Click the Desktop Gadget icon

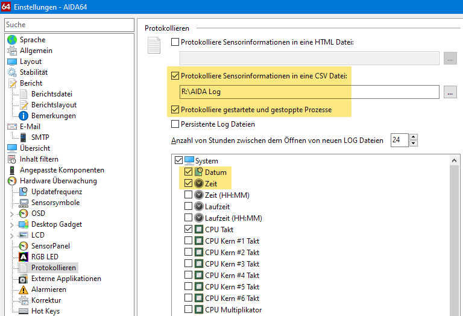pyautogui.click(x=24, y=224)
